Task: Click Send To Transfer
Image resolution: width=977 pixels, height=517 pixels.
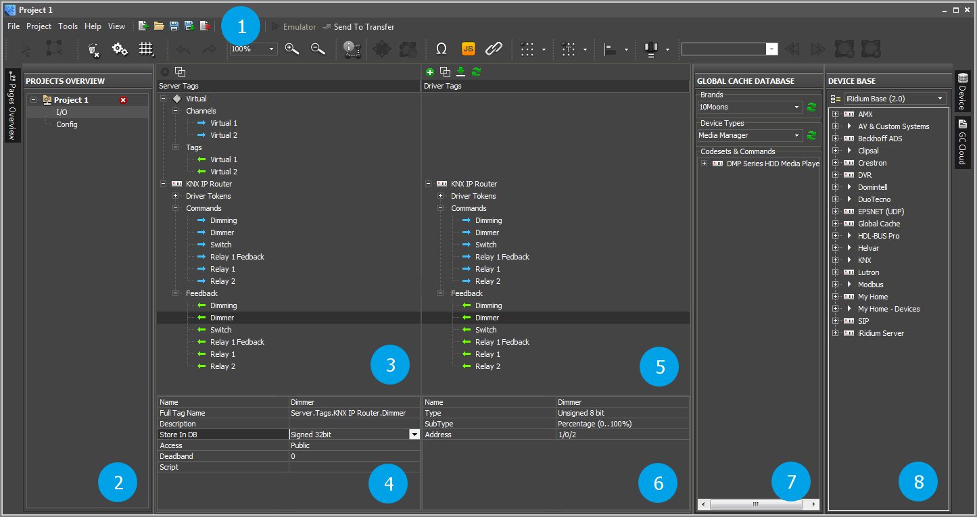Action: click(363, 27)
